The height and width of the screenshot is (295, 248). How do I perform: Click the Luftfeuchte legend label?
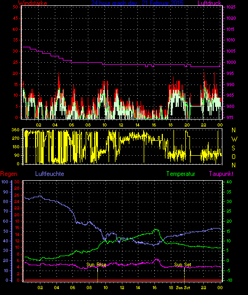(49, 173)
